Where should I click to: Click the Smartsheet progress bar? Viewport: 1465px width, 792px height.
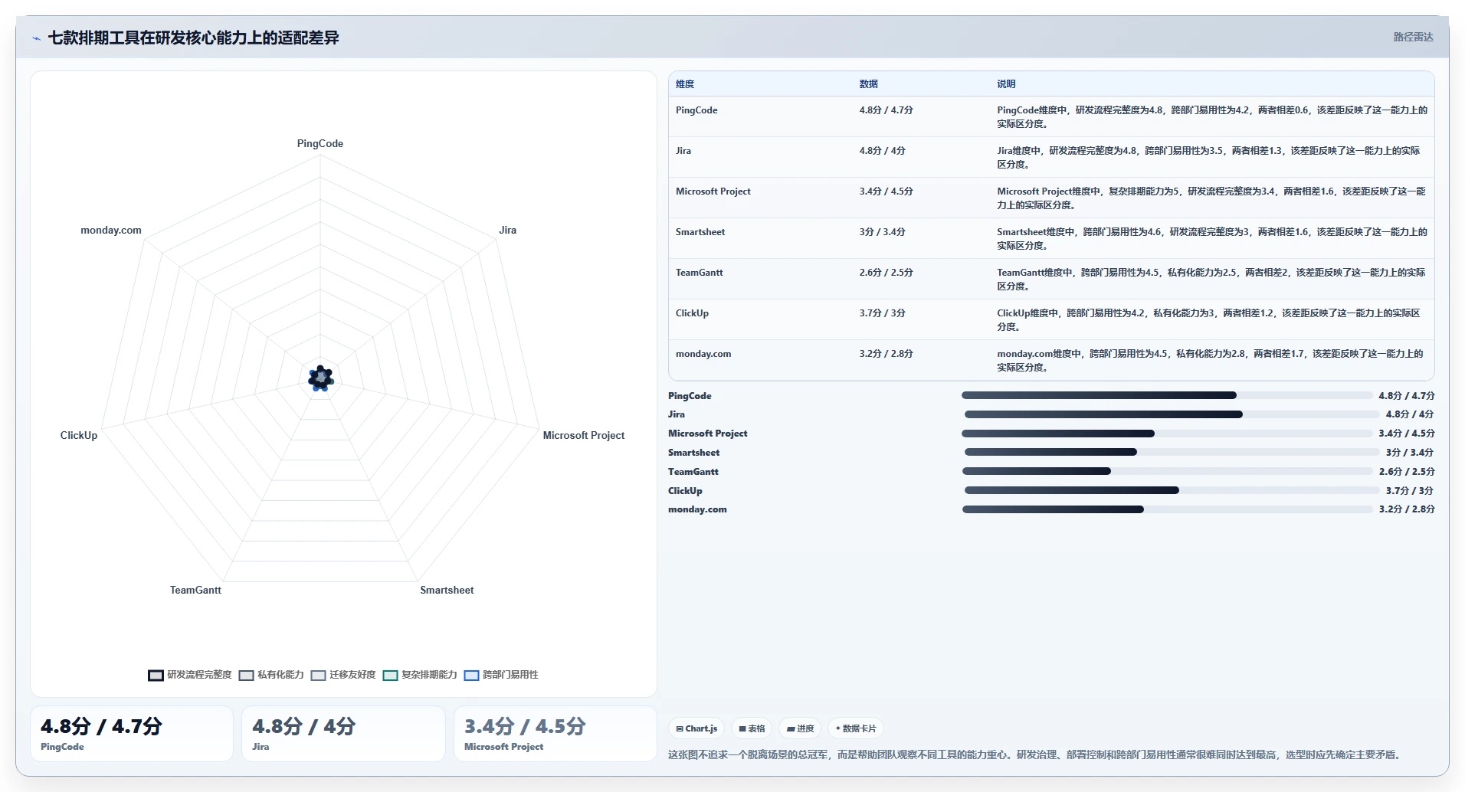click(1172, 452)
